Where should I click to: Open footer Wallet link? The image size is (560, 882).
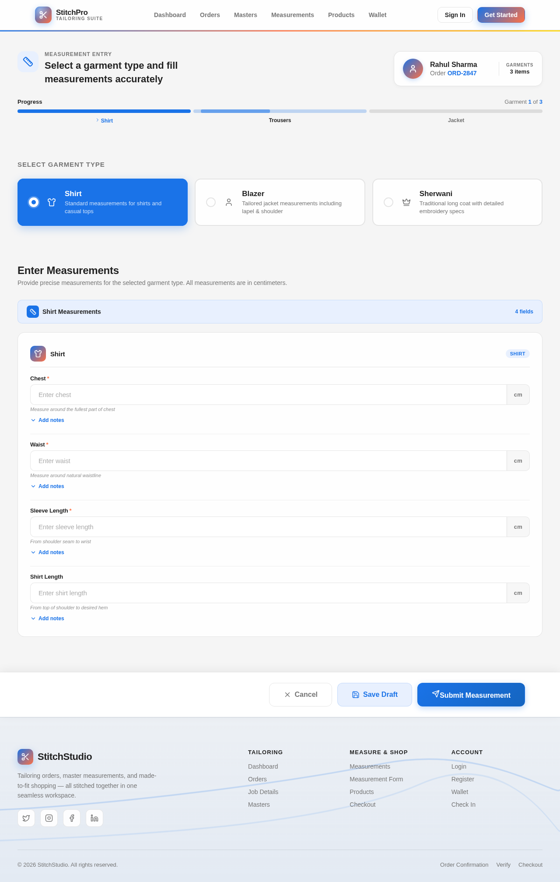coord(460,792)
